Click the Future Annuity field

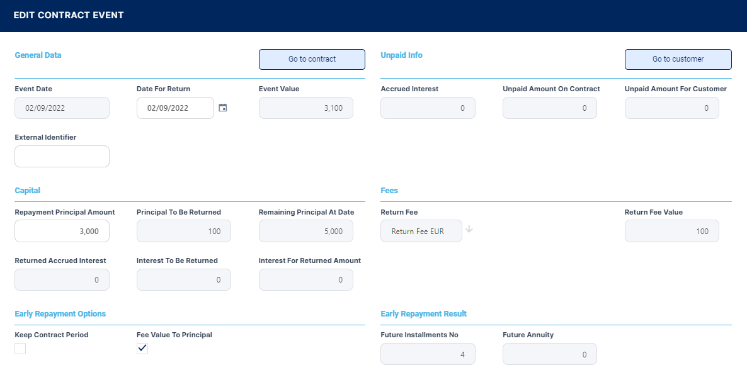pos(549,354)
